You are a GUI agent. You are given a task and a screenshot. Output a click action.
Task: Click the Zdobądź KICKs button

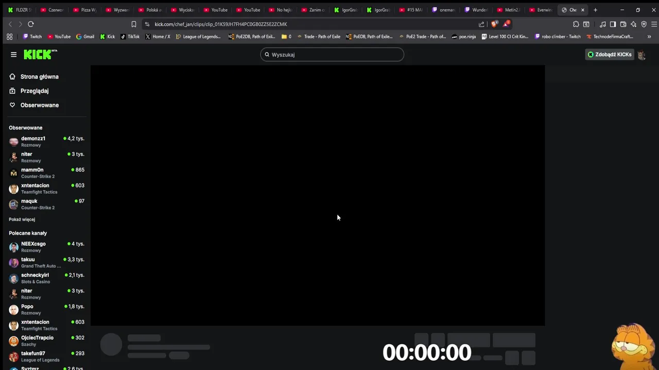(609, 54)
